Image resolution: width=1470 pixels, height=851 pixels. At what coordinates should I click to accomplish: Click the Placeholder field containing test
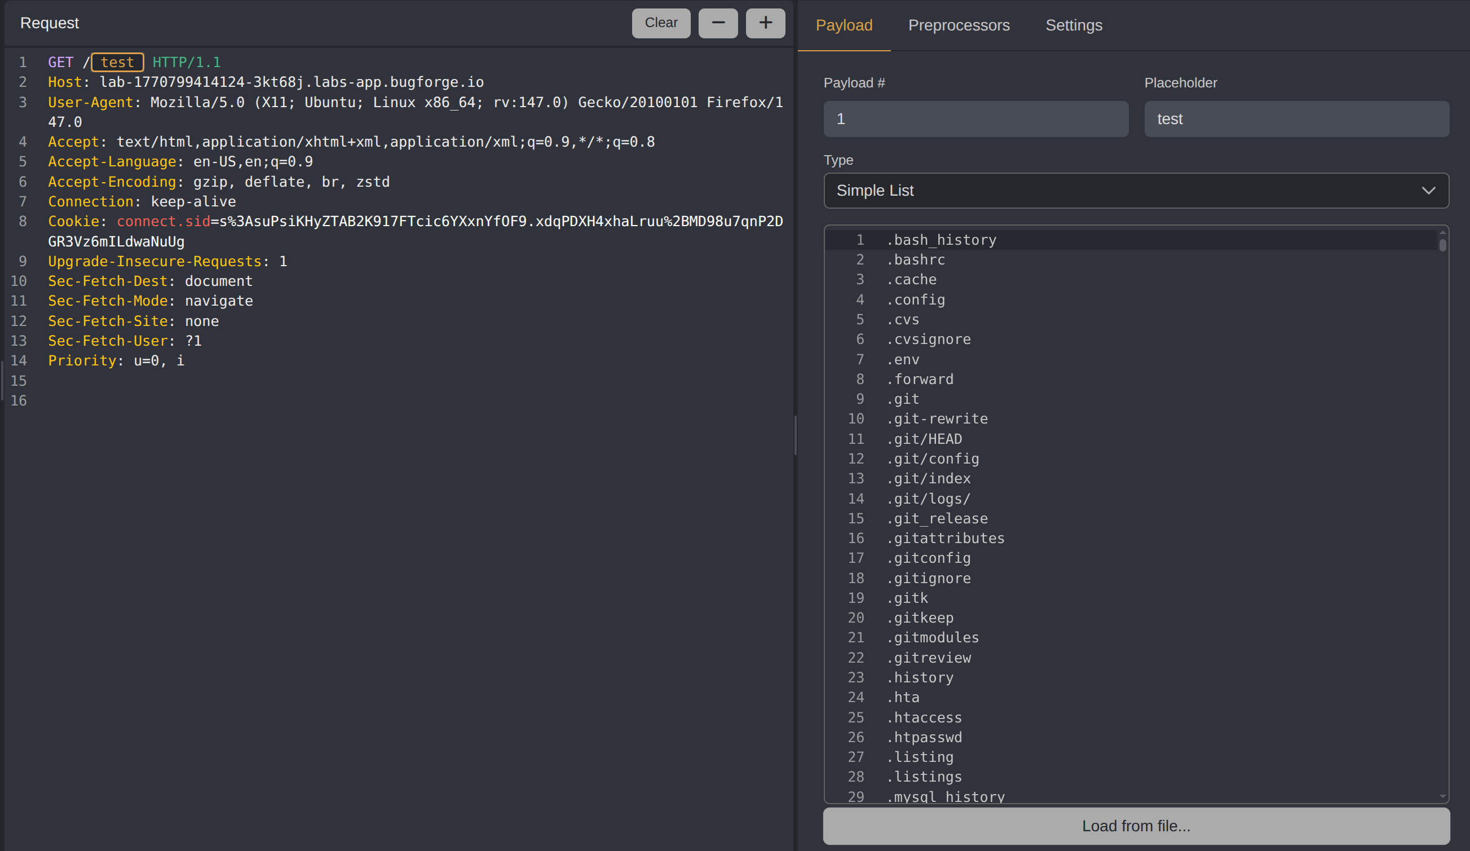coord(1296,119)
